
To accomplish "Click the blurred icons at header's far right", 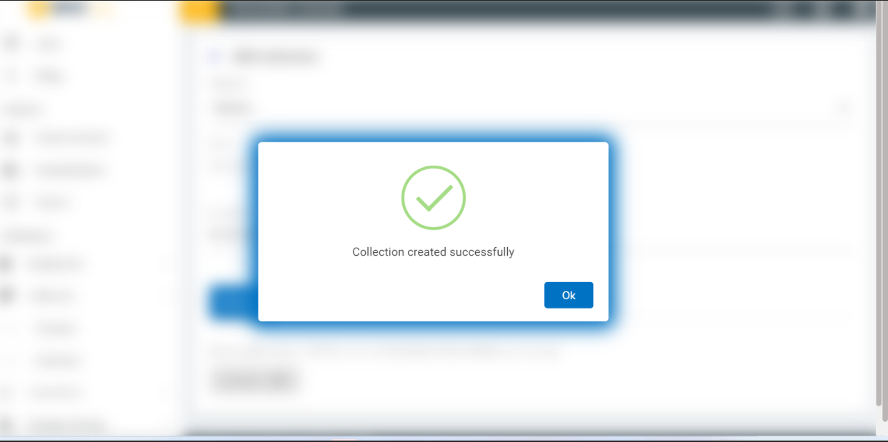I will click(x=824, y=9).
